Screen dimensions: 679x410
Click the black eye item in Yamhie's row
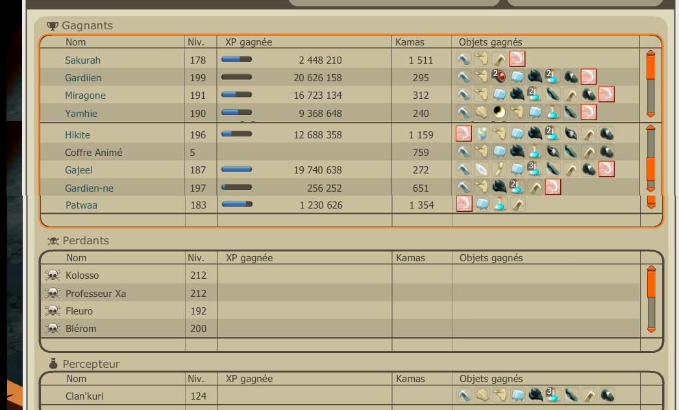499,112
